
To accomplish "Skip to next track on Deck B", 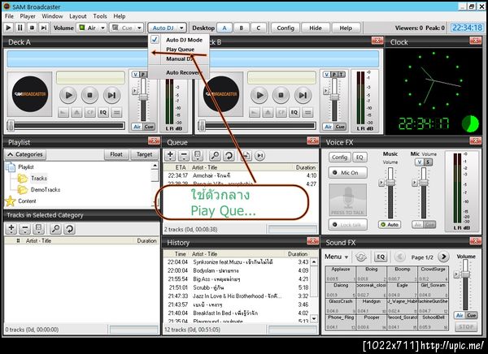I will (303, 95).
